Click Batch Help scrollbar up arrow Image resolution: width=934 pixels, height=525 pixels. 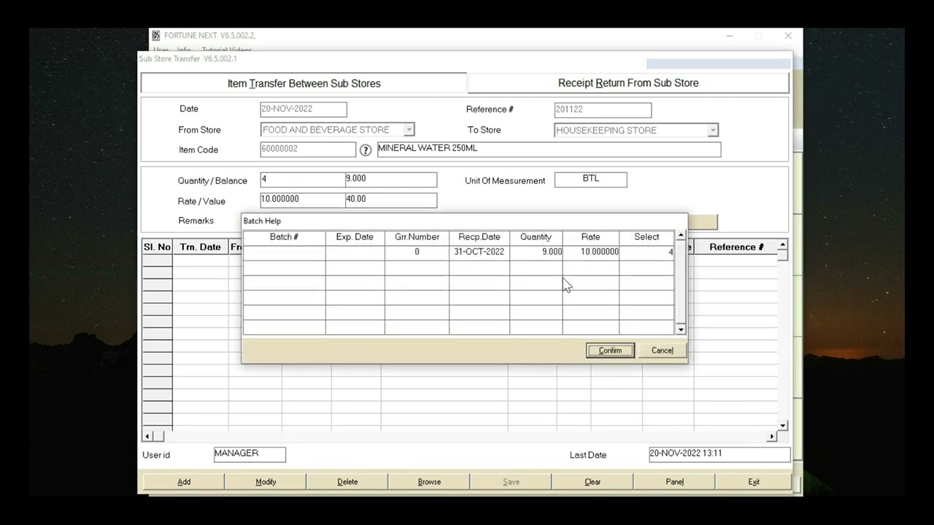point(681,236)
